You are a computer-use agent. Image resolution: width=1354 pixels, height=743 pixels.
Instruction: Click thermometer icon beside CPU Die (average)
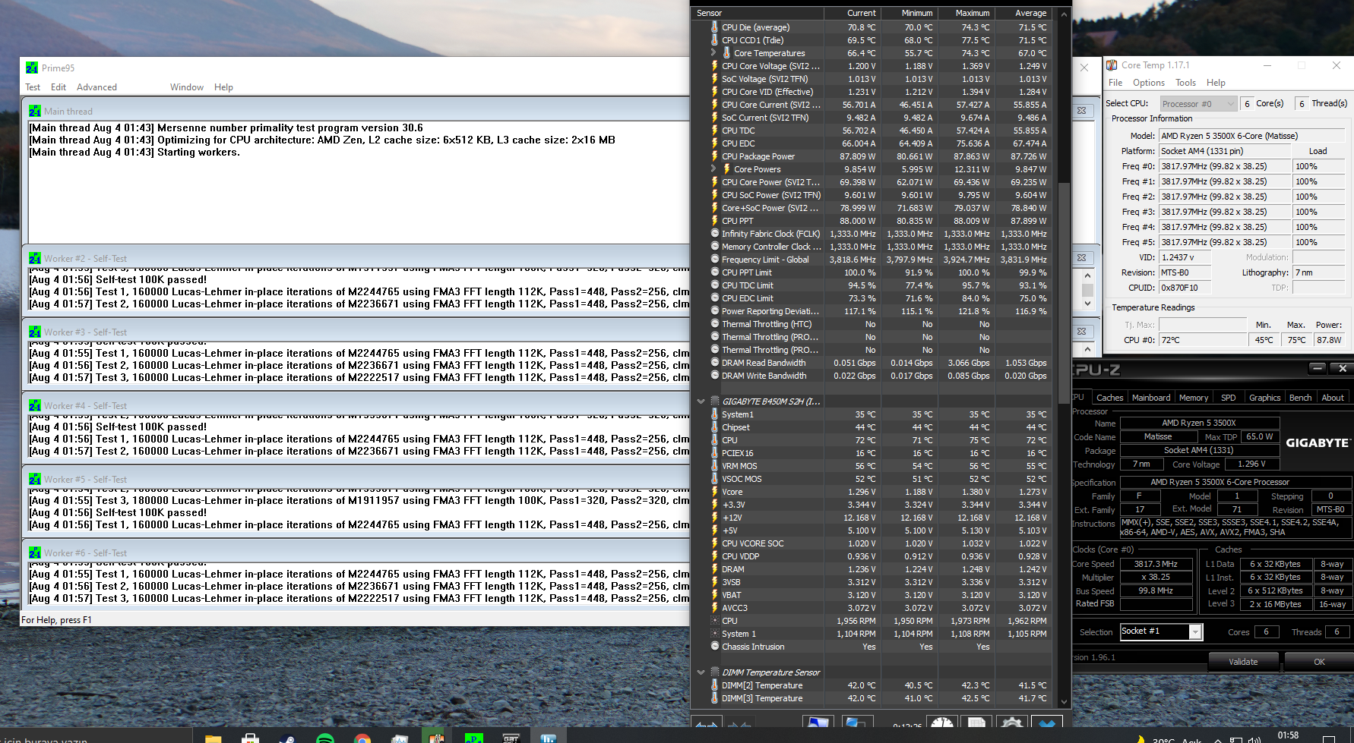(x=714, y=27)
